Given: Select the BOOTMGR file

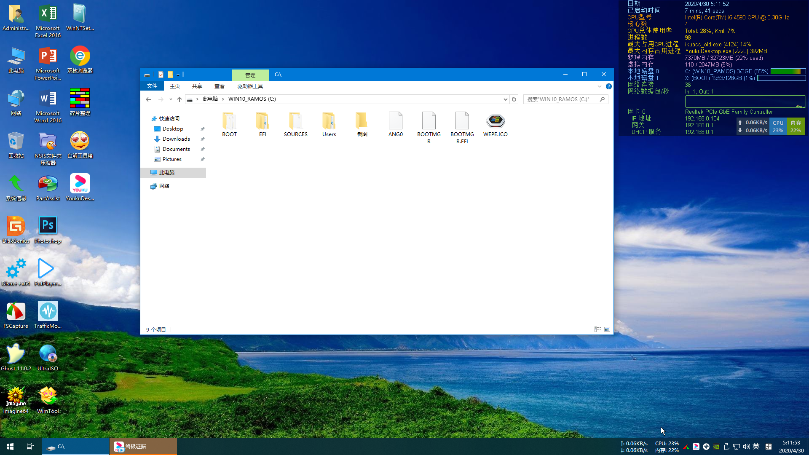Looking at the screenshot, I should pos(429,128).
